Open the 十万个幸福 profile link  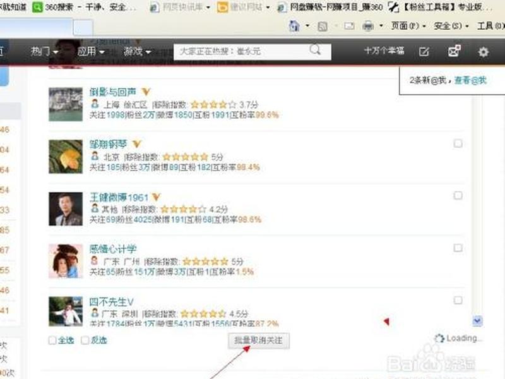384,51
